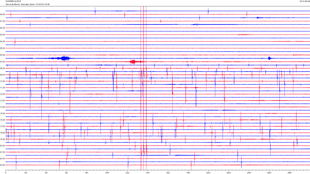Select the 06:30 time label
Viewport: 310px width, 174px height.
[3, 55]
